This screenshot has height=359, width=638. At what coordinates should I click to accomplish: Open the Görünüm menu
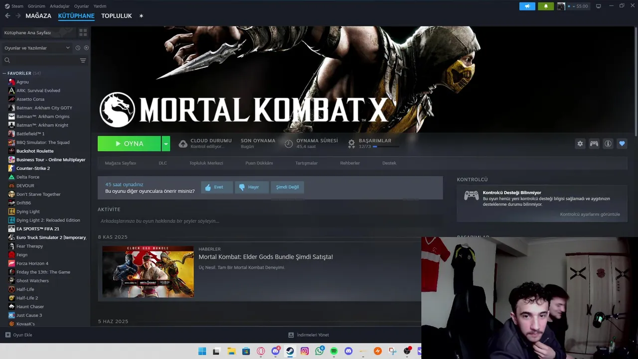click(36, 6)
